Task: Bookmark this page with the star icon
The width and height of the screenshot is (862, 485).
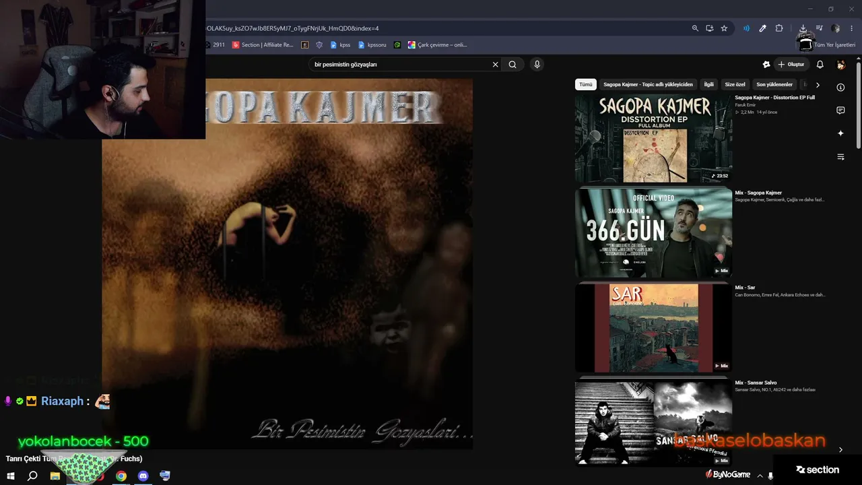Action: click(724, 28)
